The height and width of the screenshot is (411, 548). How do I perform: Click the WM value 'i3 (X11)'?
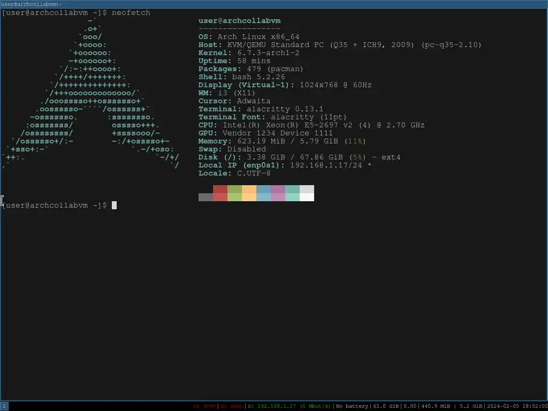(237, 93)
